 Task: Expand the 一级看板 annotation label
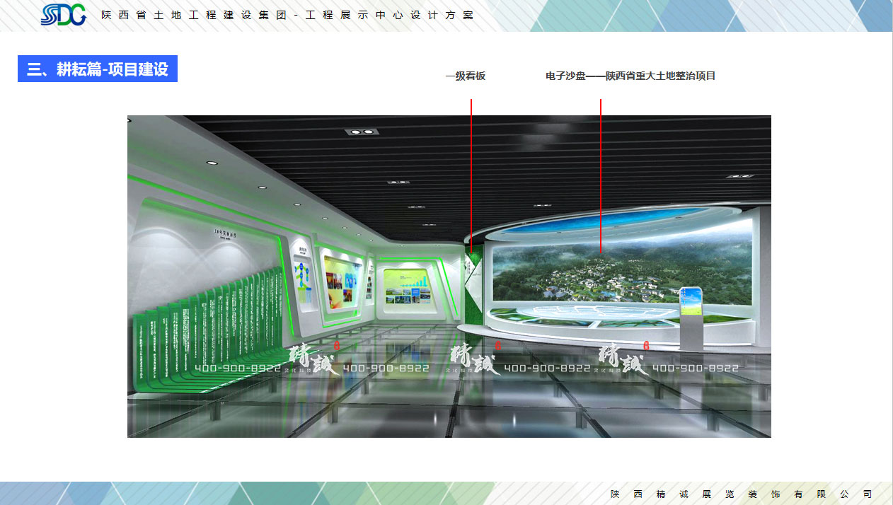tap(466, 76)
